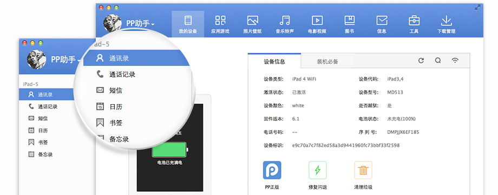Image resolution: width=498 pixels, height=195 pixels.
Task: Click the firmware version value 6.1
Action: click(296, 119)
